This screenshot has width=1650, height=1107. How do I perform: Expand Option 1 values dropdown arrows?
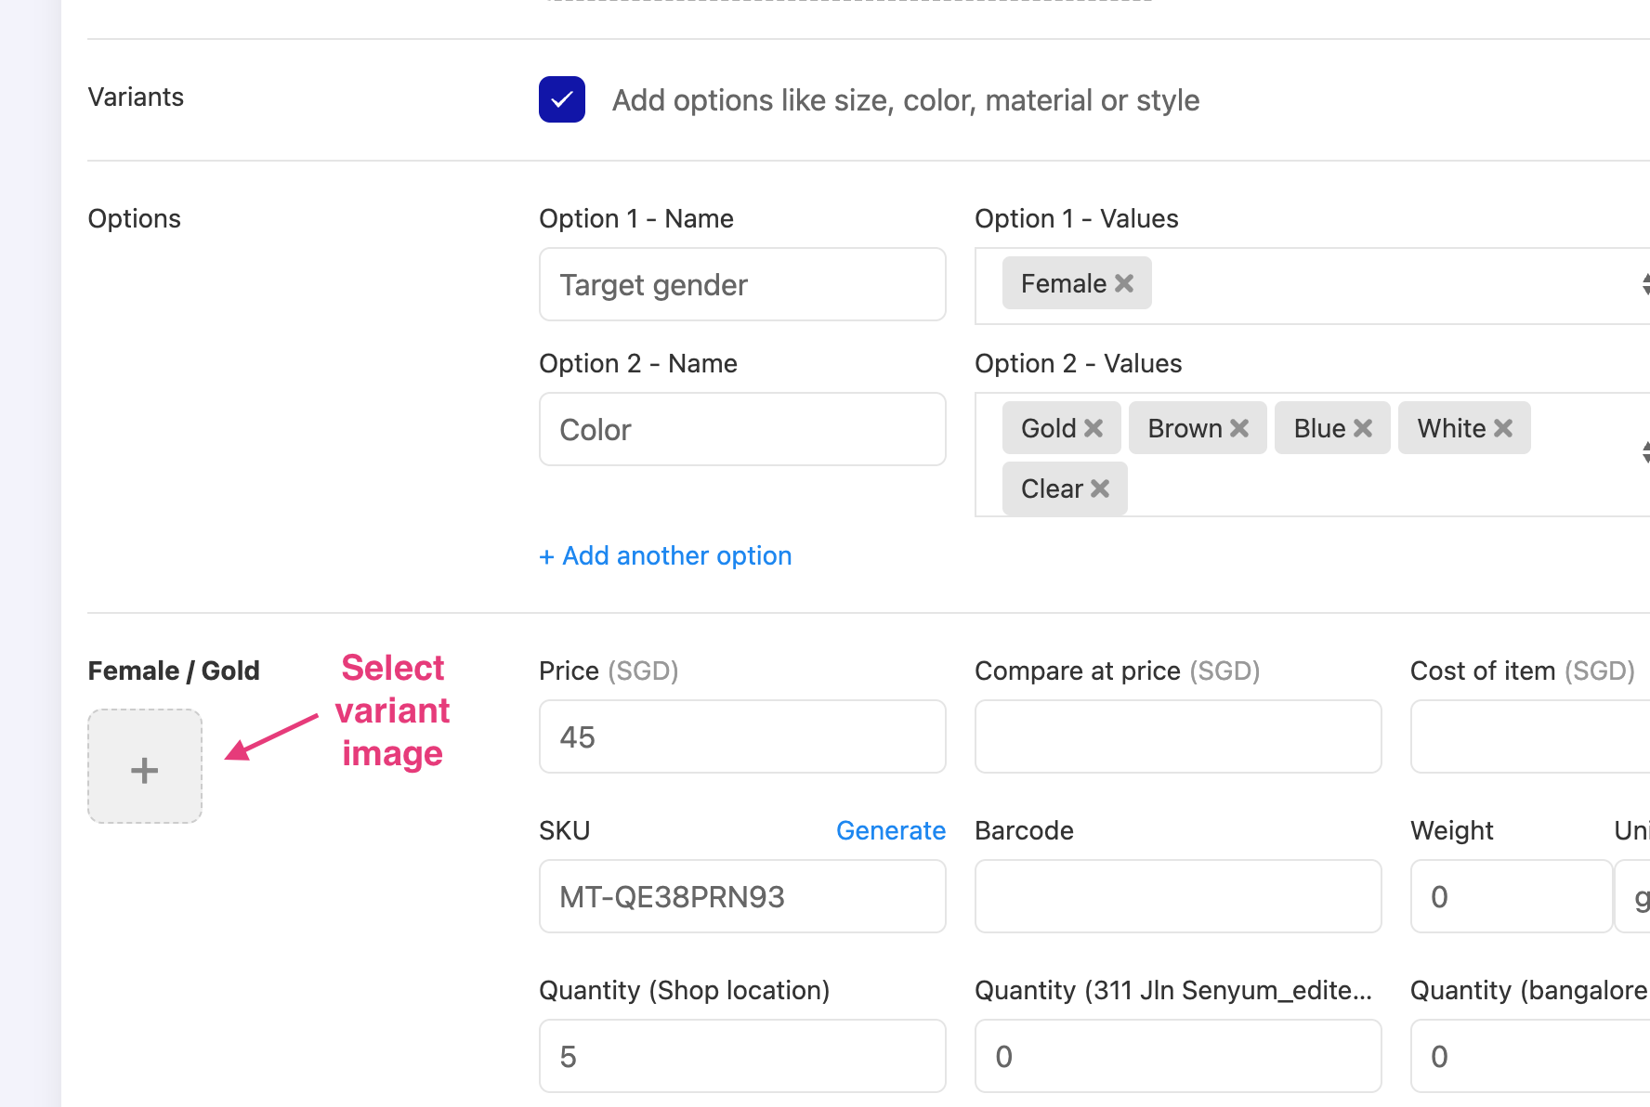(1644, 284)
